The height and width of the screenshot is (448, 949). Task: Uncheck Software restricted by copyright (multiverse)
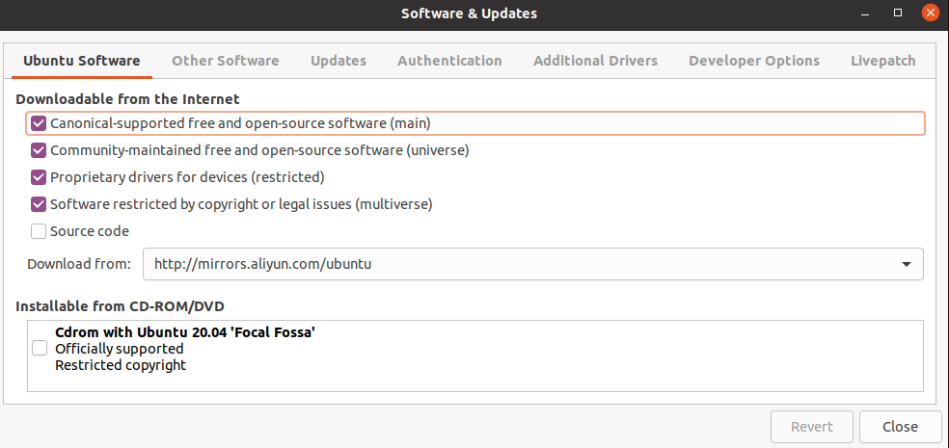tap(39, 204)
